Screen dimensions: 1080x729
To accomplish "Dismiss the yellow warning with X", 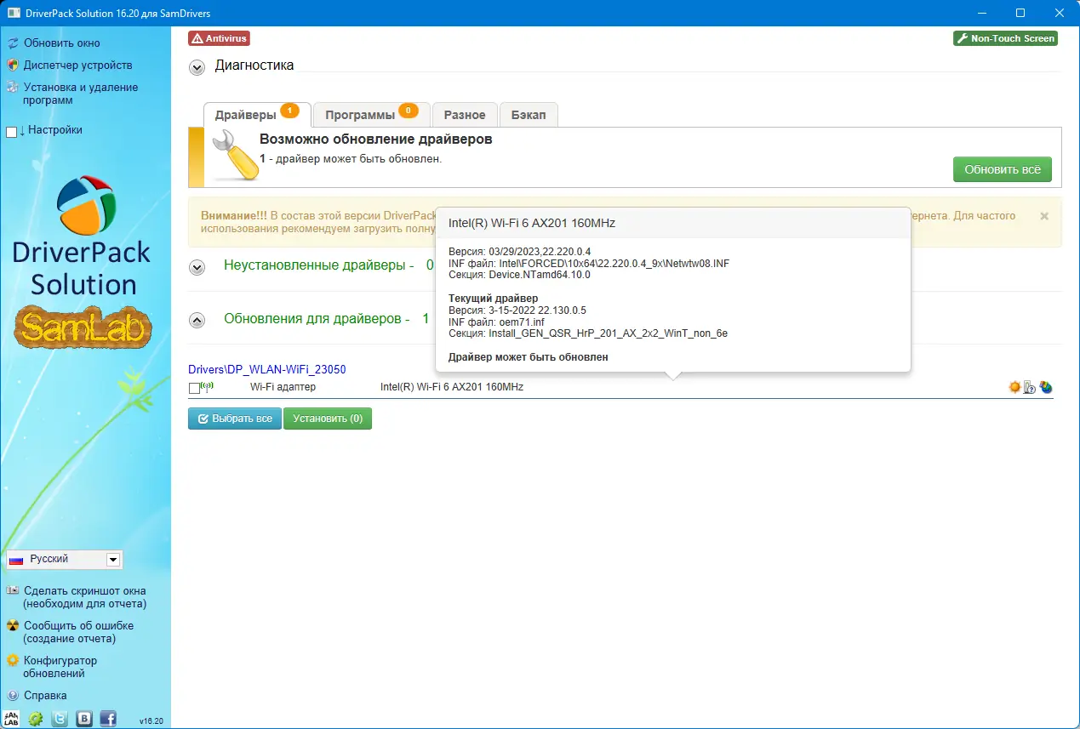I will click(x=1044, y=216).
